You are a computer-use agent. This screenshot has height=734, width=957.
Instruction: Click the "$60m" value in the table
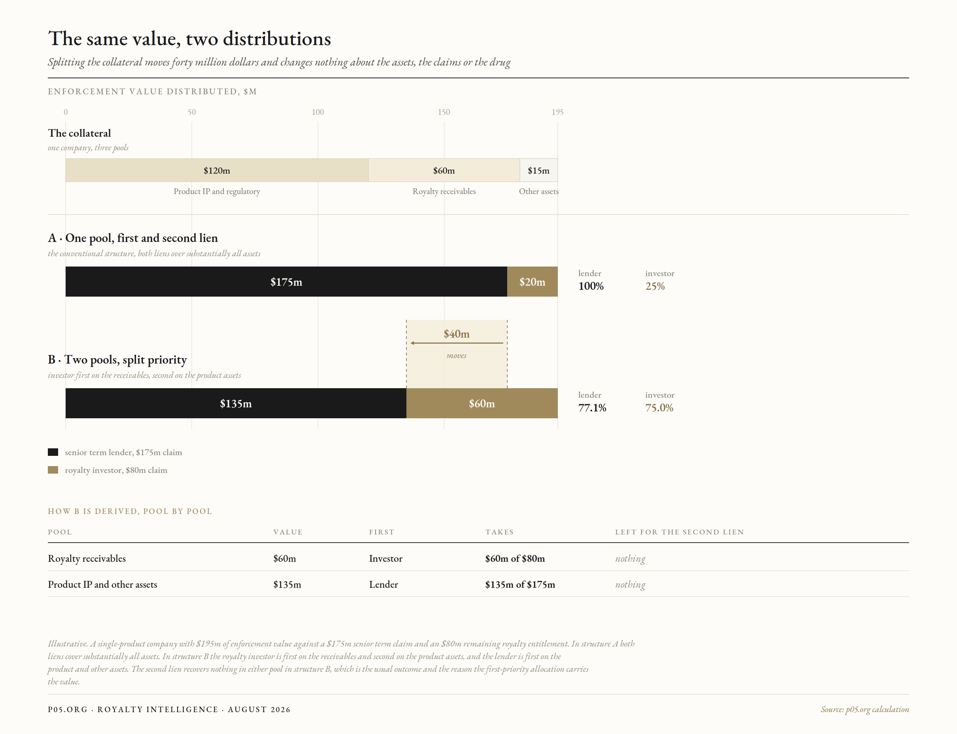pos(284,558)
